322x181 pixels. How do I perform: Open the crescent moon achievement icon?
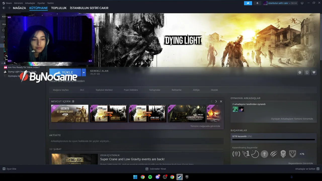(x=255, y=154)
